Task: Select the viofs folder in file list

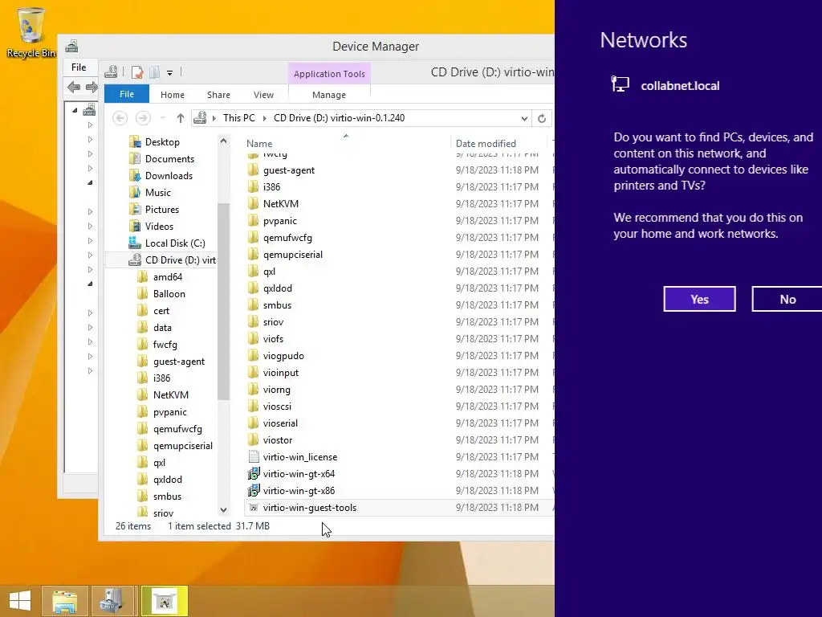Action: [273, 339]
